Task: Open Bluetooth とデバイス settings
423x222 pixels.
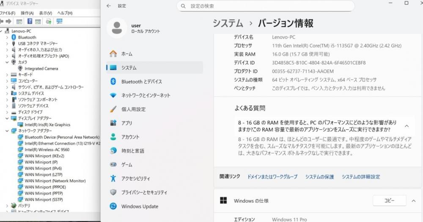Action: pos(154,81)
